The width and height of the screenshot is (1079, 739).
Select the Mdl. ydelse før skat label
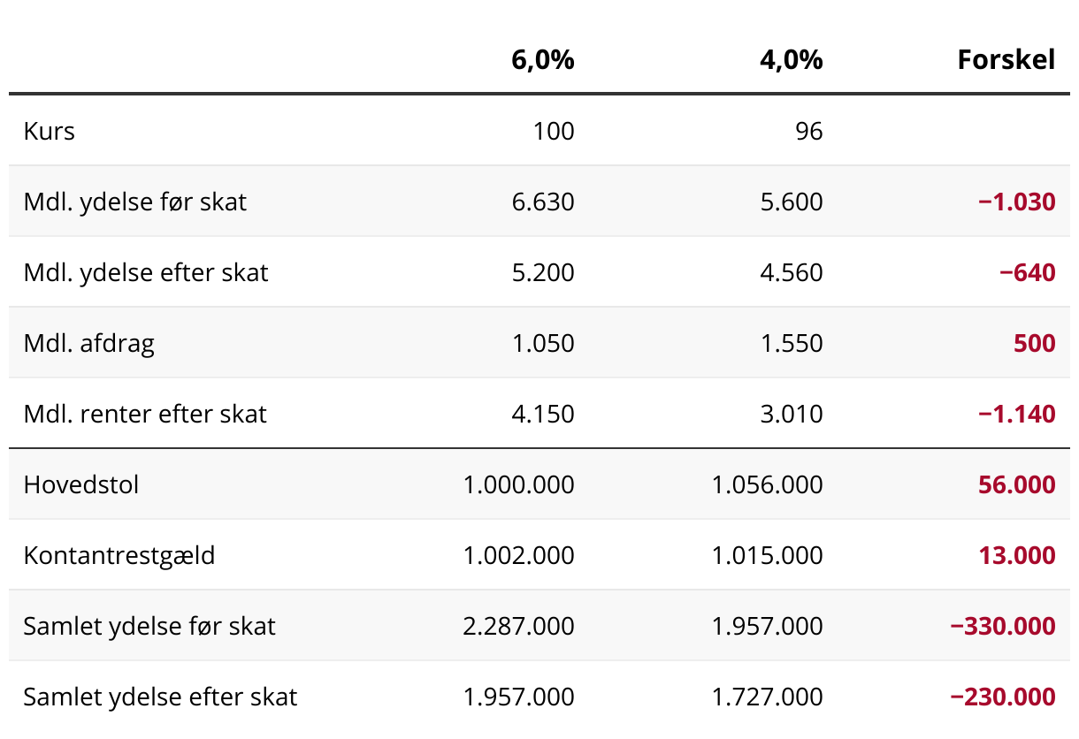tap(135, 202)
